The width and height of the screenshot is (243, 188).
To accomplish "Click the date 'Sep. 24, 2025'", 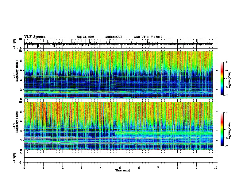I will (86, 37).
